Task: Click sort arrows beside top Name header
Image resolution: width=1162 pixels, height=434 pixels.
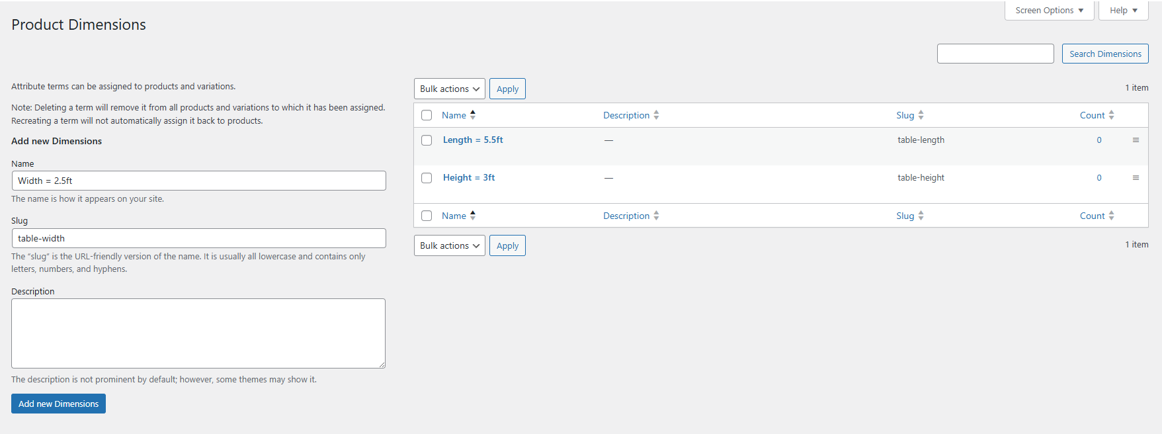Action: coord(473,115)
